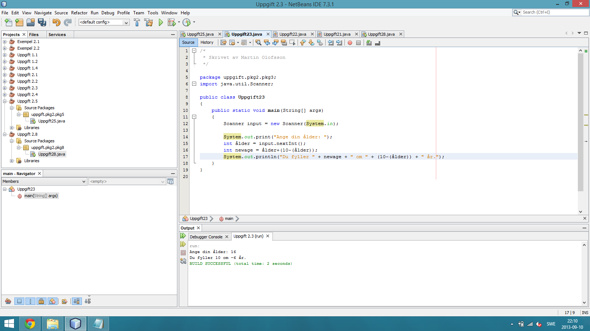The height and width of the screenshot is (331, 590).
Task: Collapse the Uppgift 2.8 project node
Action: [x=5, y=134]
